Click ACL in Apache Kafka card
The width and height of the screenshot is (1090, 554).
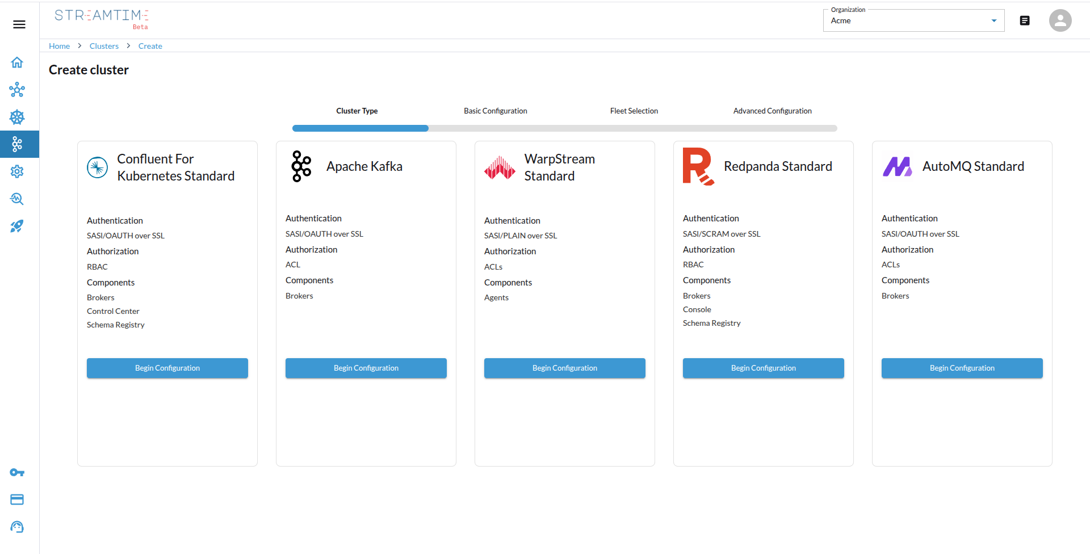(x=293, y=265)
